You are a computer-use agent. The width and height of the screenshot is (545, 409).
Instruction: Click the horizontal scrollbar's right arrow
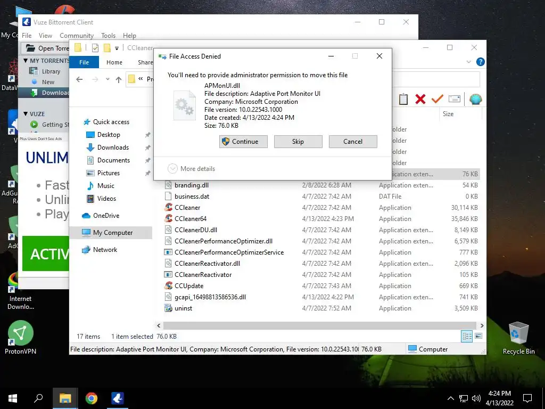pyautogui.click(x=482, y=325)
